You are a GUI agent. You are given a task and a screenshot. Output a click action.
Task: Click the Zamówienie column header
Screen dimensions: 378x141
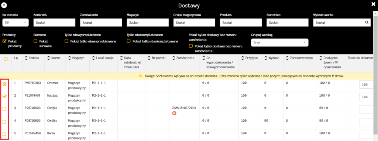tap(185, 58)
